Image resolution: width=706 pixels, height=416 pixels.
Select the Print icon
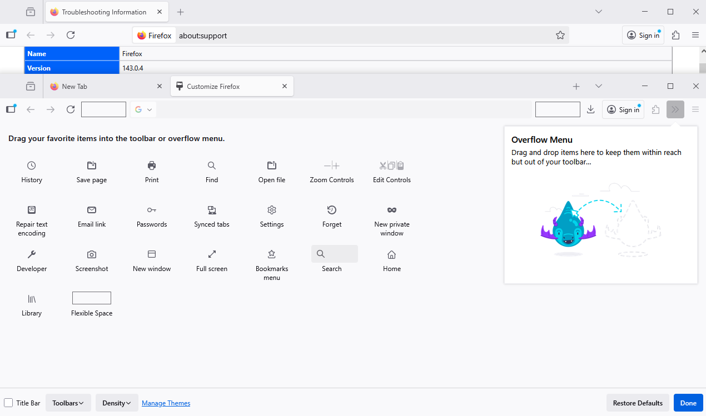click(x=152, y=166)
